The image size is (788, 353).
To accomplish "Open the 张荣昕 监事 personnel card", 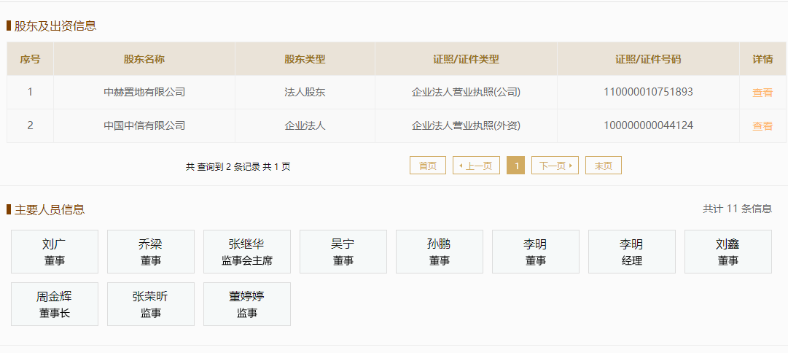I will pos(151,303).
